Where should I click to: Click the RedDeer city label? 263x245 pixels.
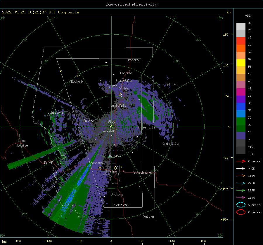click(x=124, y=88)
